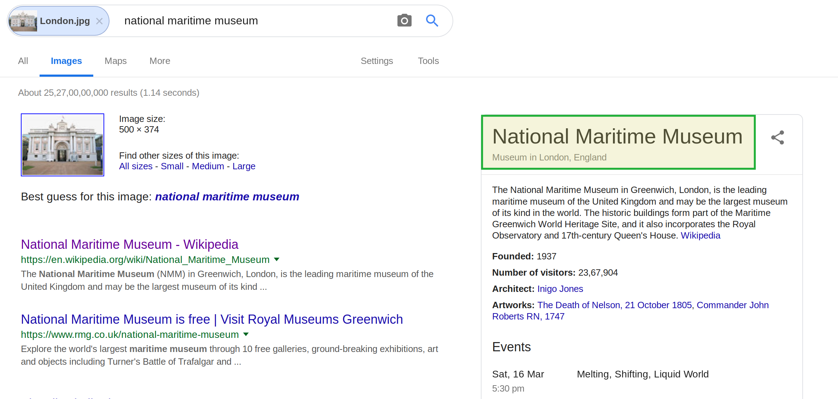Click the All sizes link
The width and height of the screenshot is (838, 399).
click(136, 166)
